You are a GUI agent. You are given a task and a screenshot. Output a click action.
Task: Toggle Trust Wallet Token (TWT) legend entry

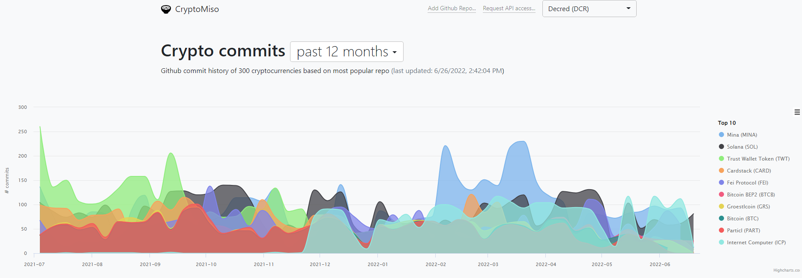pos(758,159)
